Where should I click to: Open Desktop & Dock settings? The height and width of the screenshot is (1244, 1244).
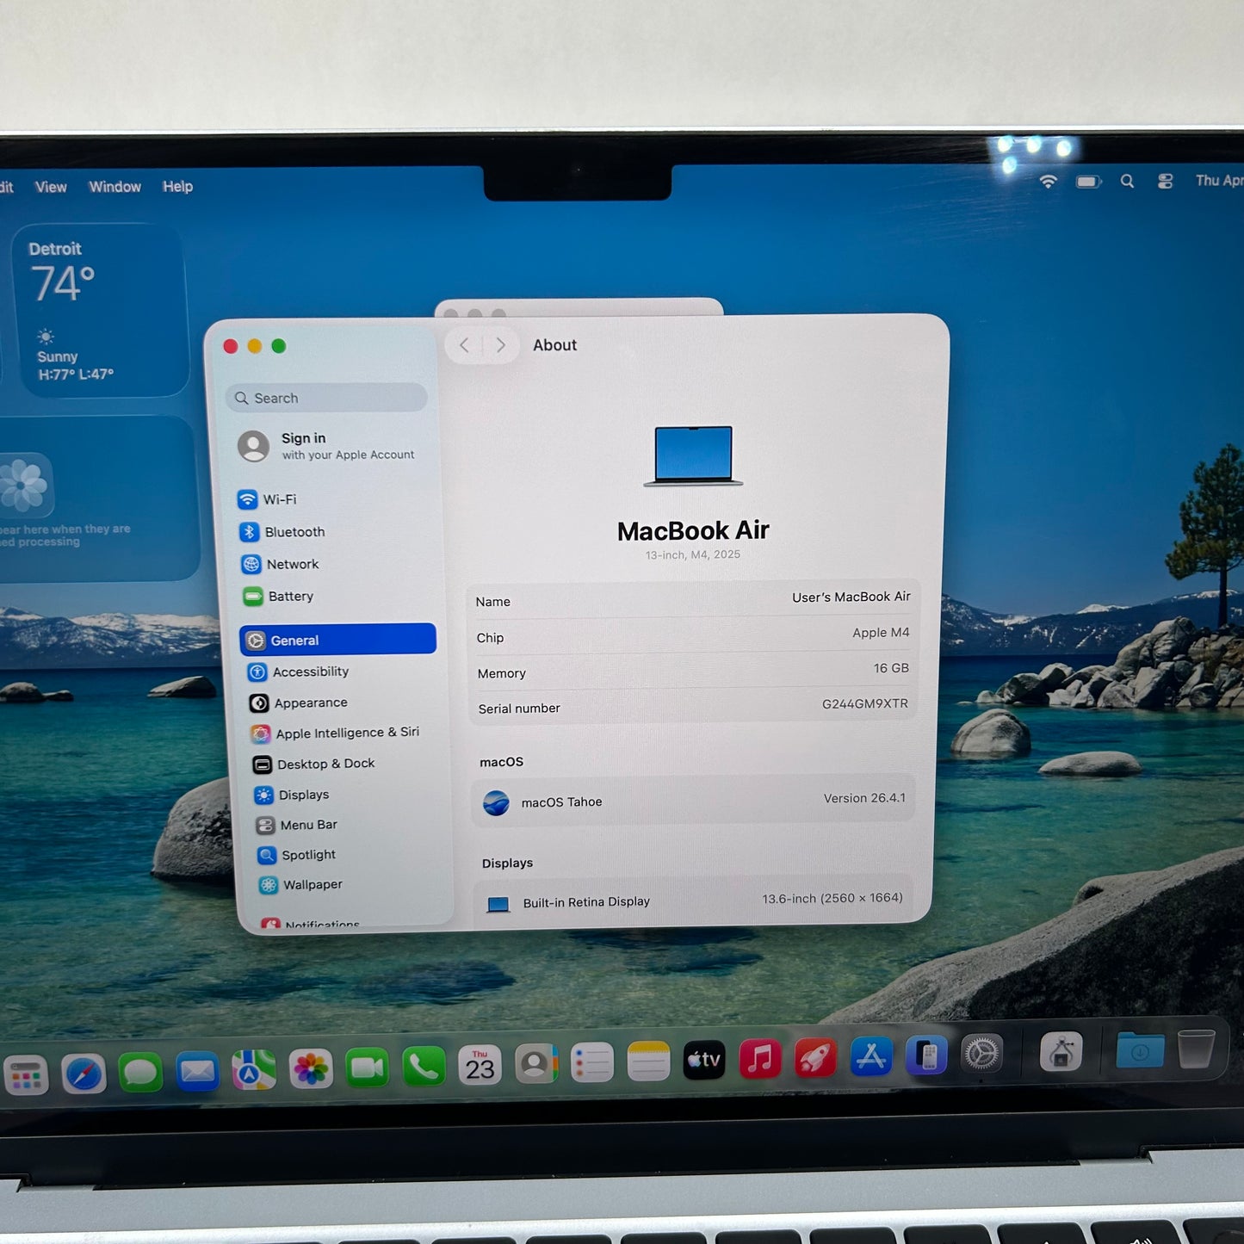pyautogui.click(x=347, y=764)
